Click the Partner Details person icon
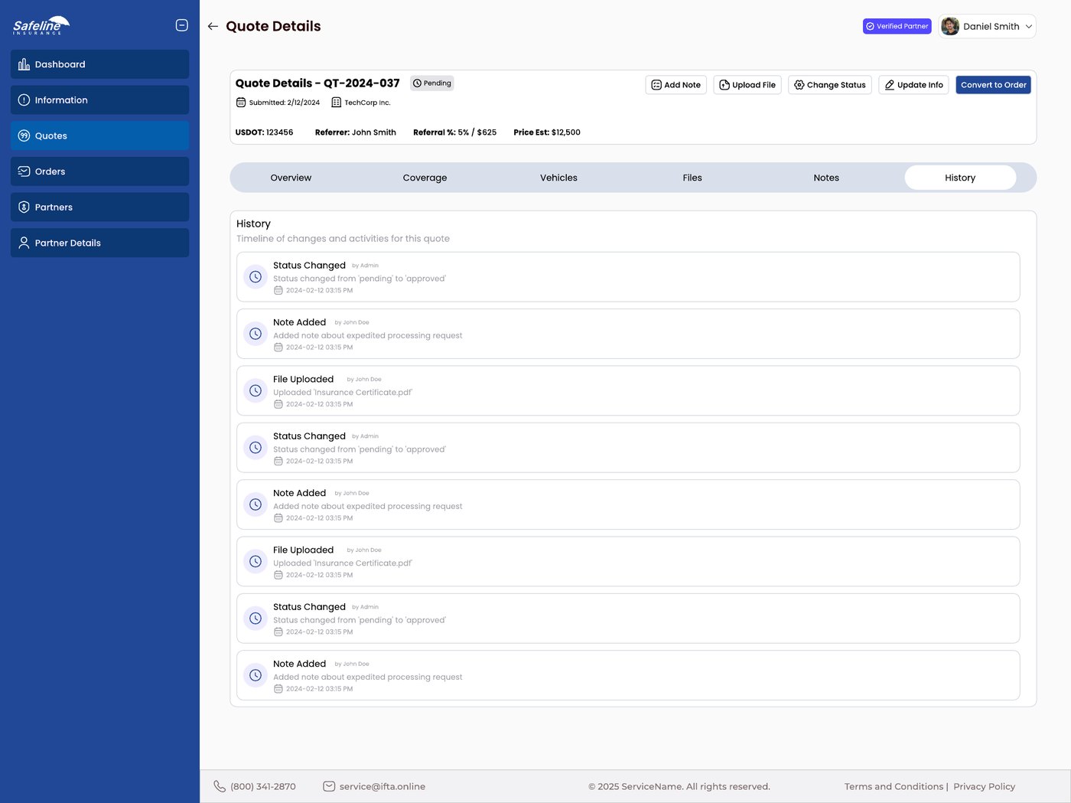Screen dimensions: 1071x803 [x=24, y=243]
